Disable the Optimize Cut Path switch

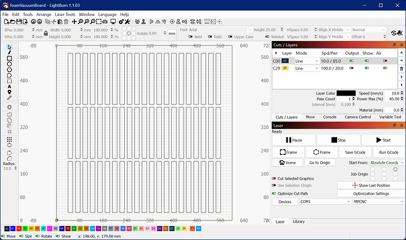[x=274, y=193]
